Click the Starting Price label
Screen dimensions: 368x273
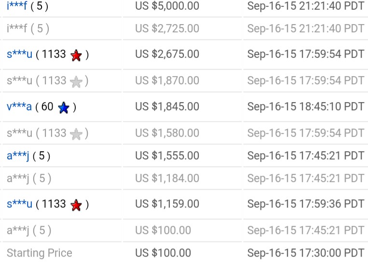[39, 253]
